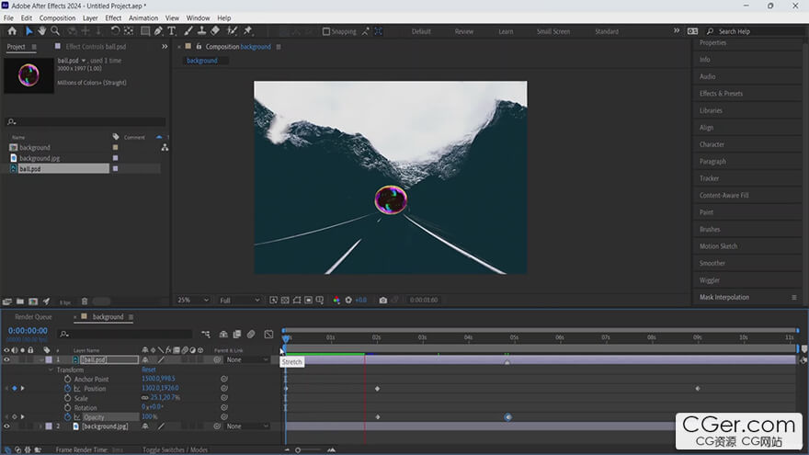The image size is (809, 455).
Task: Toggle visibility of background.jpg layer
Action: (6, 427)
